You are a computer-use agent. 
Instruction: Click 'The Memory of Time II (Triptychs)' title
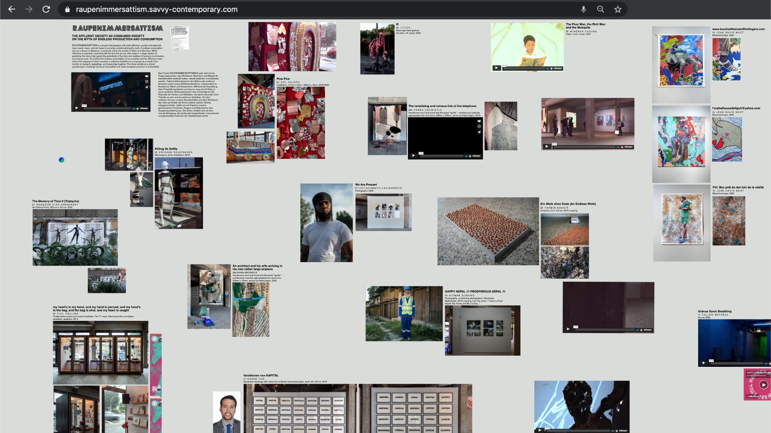click(x=56, y=201)
